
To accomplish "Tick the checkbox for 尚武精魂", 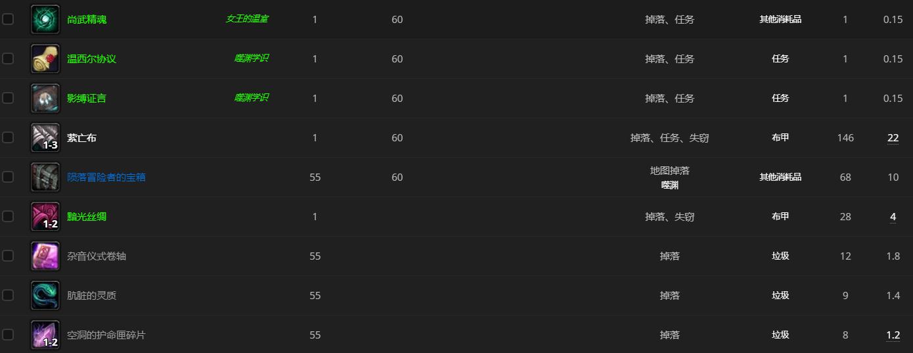I will point(8,19).
